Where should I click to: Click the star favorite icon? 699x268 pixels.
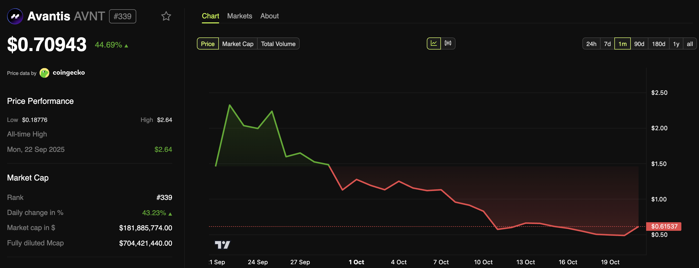click(x=166, y=16)
